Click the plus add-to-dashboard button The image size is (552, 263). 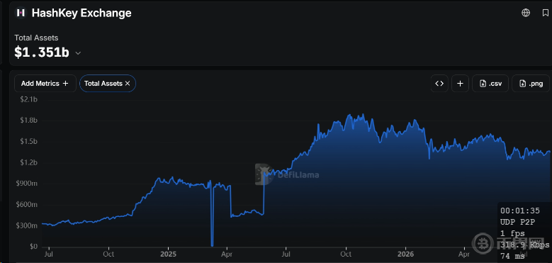(x=460, y=84)
